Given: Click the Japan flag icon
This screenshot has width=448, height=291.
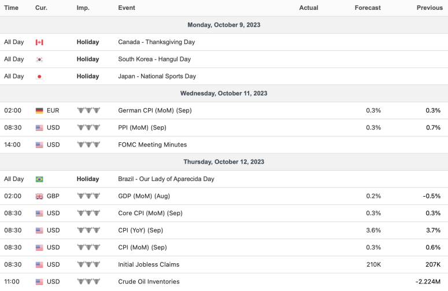Looking at the screenshot, I should (x=39, y=76).
